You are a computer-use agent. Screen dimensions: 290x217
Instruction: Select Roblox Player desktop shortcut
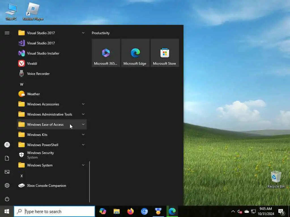33,12
